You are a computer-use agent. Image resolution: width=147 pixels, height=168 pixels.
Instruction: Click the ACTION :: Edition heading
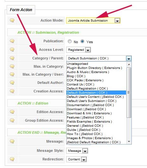(x=33, y=103)
